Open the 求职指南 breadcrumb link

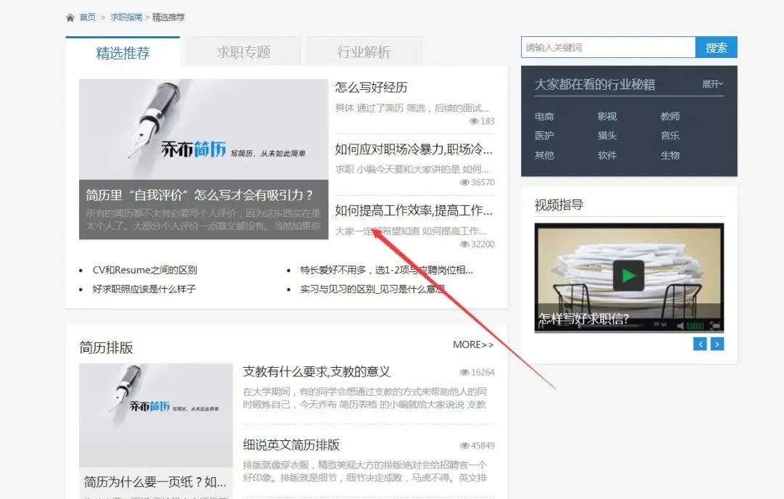(x=126, y=17)
